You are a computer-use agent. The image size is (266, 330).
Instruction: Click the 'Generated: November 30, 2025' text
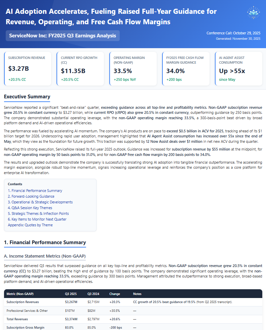point(238,39)
